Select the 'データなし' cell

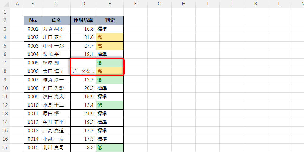(83, 71)
